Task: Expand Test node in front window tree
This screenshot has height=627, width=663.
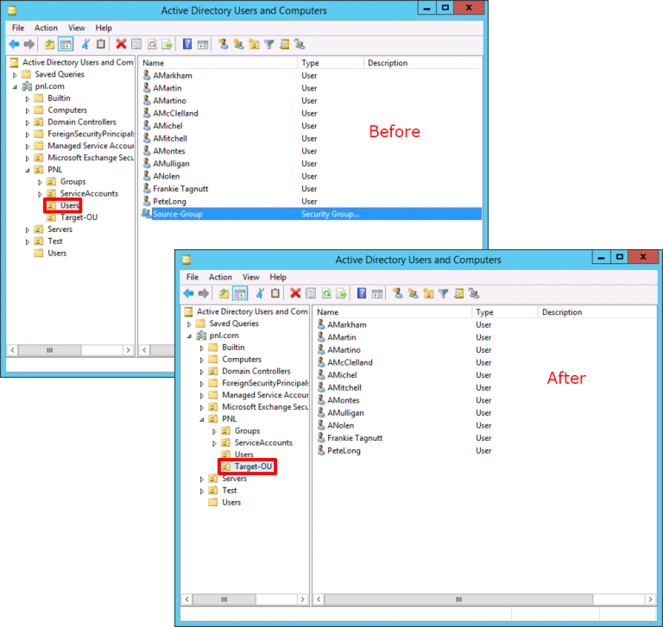Action: coord(202,491)
